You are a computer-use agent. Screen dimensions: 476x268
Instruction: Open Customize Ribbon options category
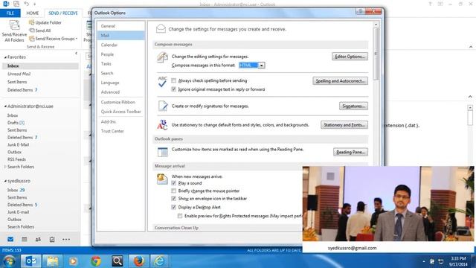tap(120, 102)
